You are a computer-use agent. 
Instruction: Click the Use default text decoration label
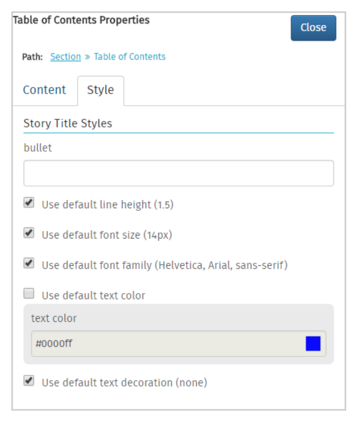(124, 383)
